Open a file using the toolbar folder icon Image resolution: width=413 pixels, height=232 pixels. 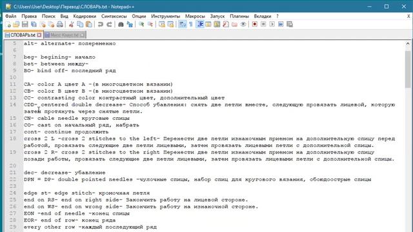tap(16, 24)
